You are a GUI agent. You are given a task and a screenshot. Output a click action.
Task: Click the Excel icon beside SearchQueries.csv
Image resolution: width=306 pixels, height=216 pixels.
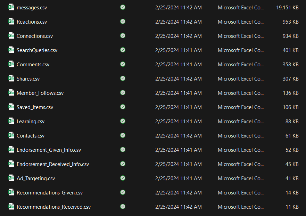tap(11, 50)
